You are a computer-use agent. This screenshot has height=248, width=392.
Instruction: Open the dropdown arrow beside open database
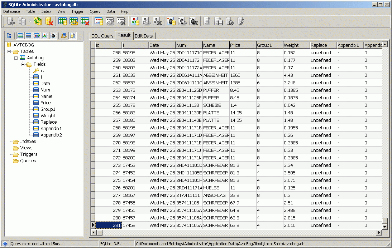point(30,21)
